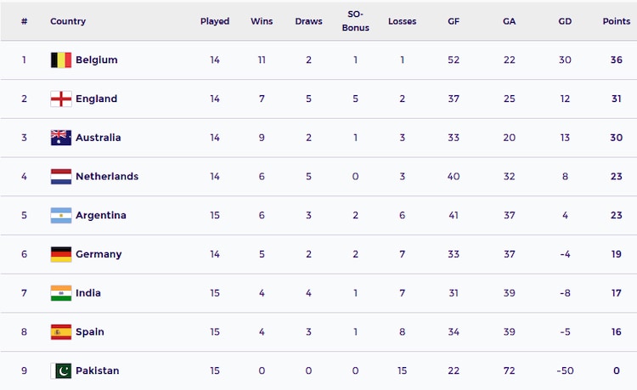This screenshot has width=637, height=390.
Task: Sort by the Wins column header
Action: pyautogui.click(x=262, y=21)
